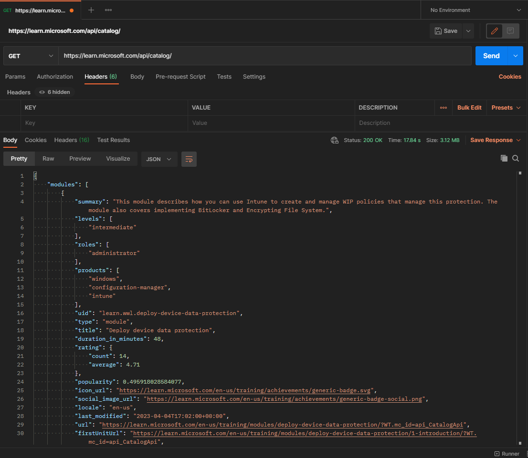528x458 pixels.
Task: Open the firstUnitUrl 1-introduction link
Action: coord(305,433)
